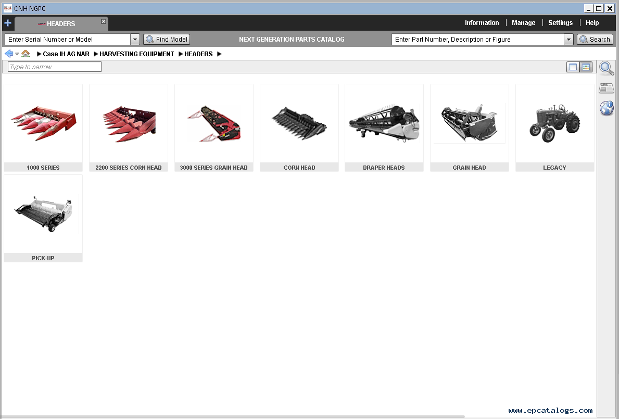Image resolution: width=619 pixels, height=419 pixels.
Task: Maximize the CNH NGPC window
Action: [x=599, y=8]
